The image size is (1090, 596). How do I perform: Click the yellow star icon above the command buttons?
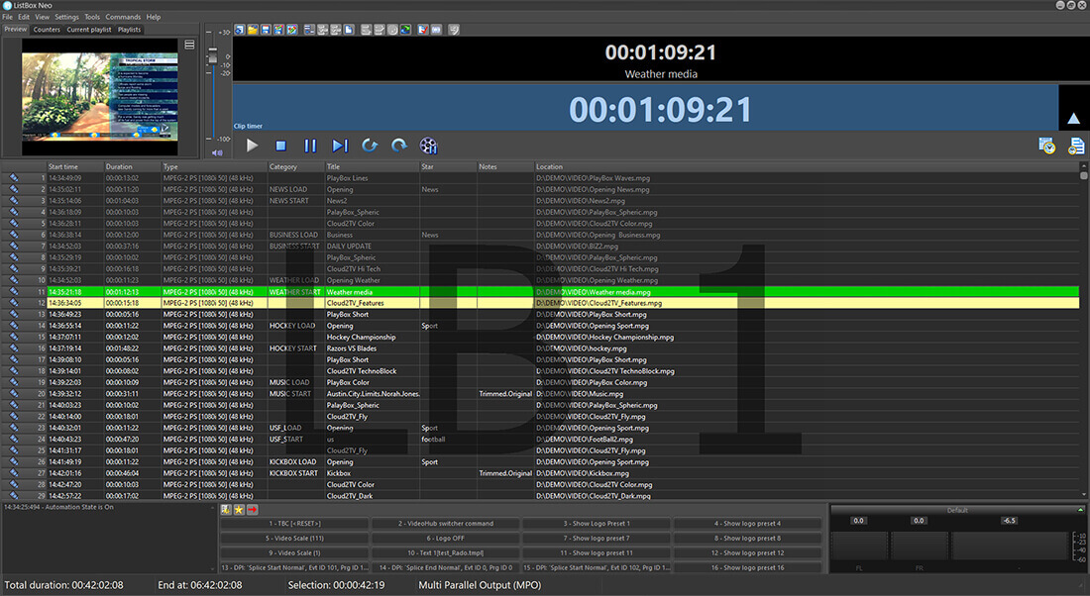[239, 510]
